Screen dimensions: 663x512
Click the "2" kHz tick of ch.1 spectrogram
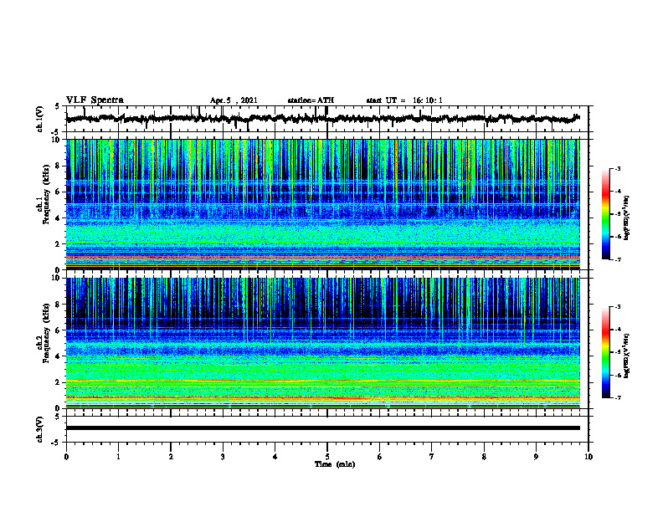[x=58, y=244]
